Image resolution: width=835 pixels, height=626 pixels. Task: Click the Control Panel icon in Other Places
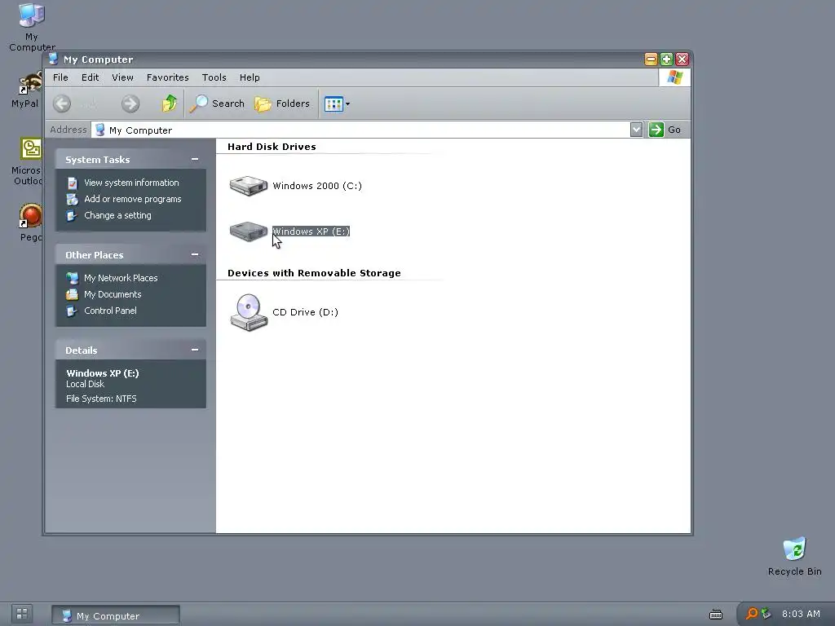click(72, 311)
